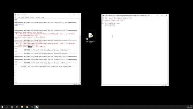
Task: Open Window menu in Loop Example editor
Action: (x=125, y=18)
